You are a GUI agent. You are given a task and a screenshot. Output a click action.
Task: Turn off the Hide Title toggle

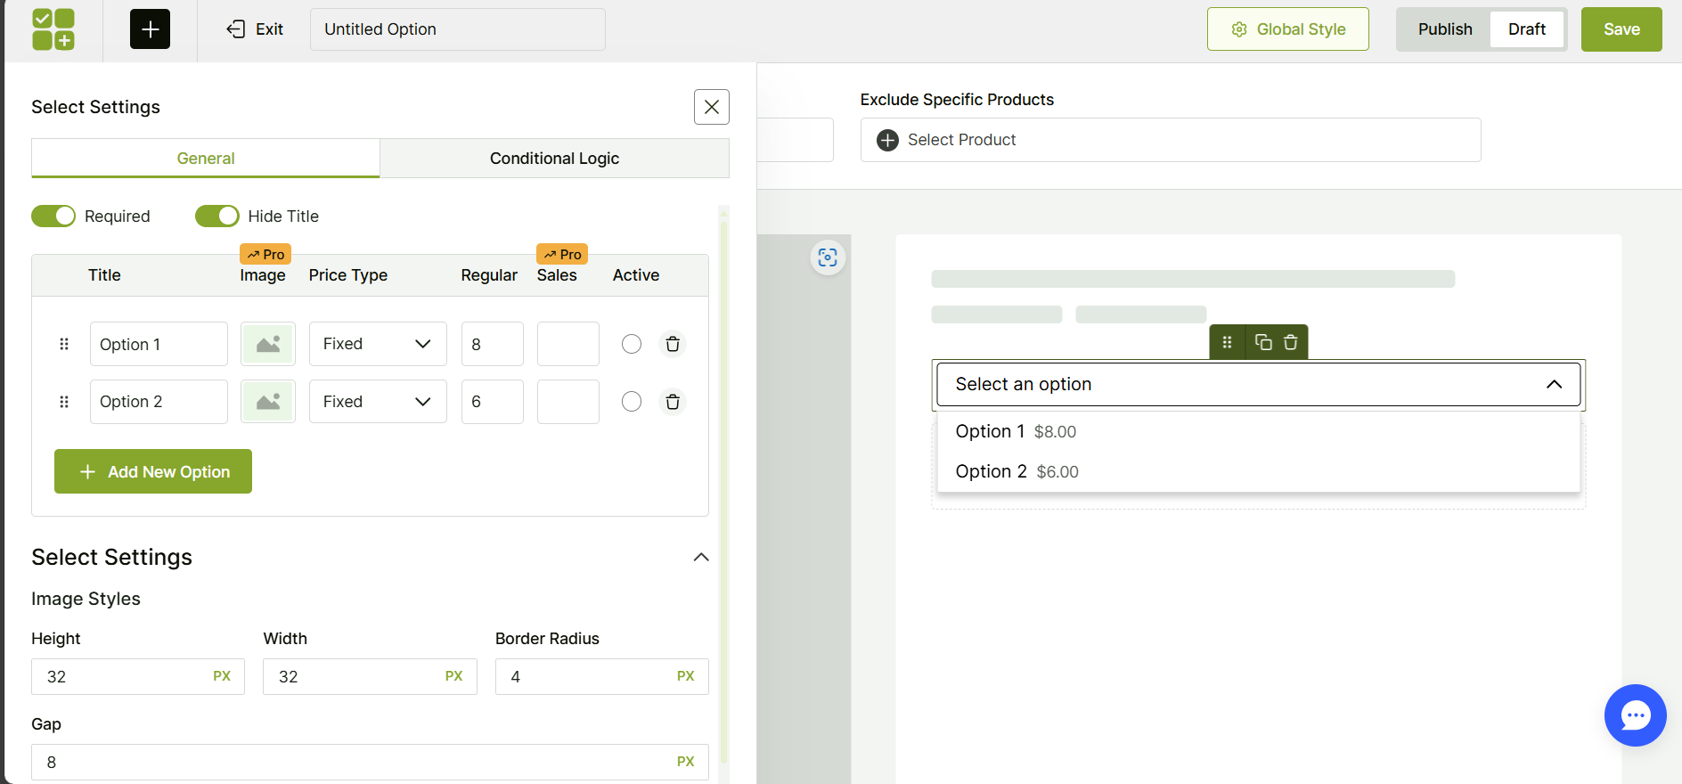pyautogui.click(x=217, y=216)
